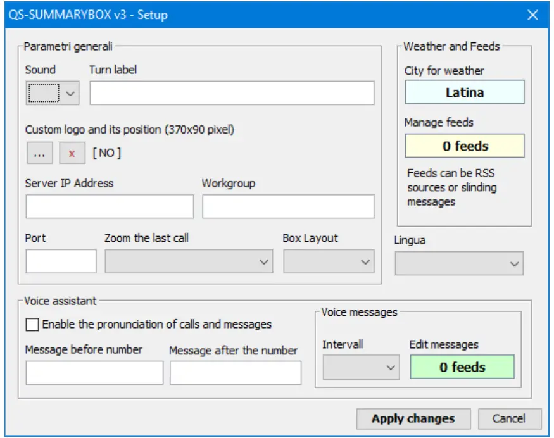Open Edit messages green 0 feeds button

click(462, 367)
